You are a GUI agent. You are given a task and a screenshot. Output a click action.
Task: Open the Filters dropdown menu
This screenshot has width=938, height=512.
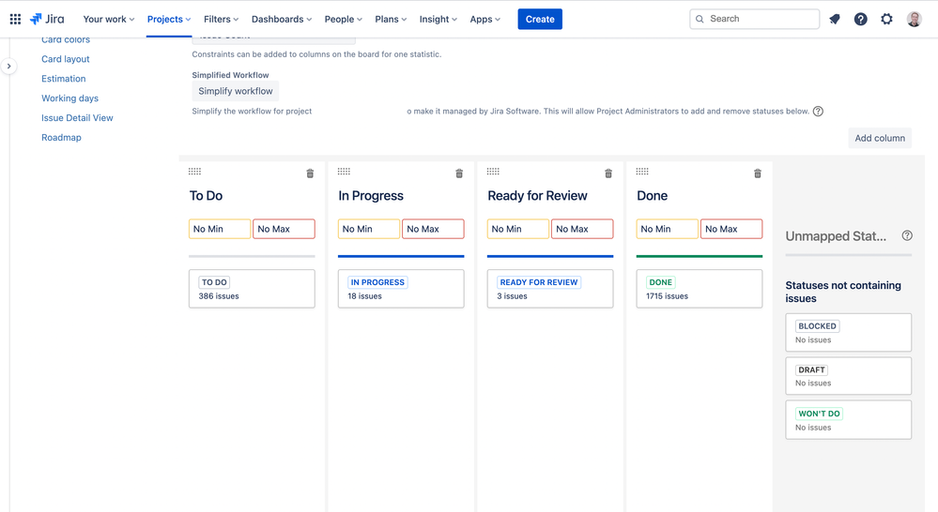click(222, 19)
